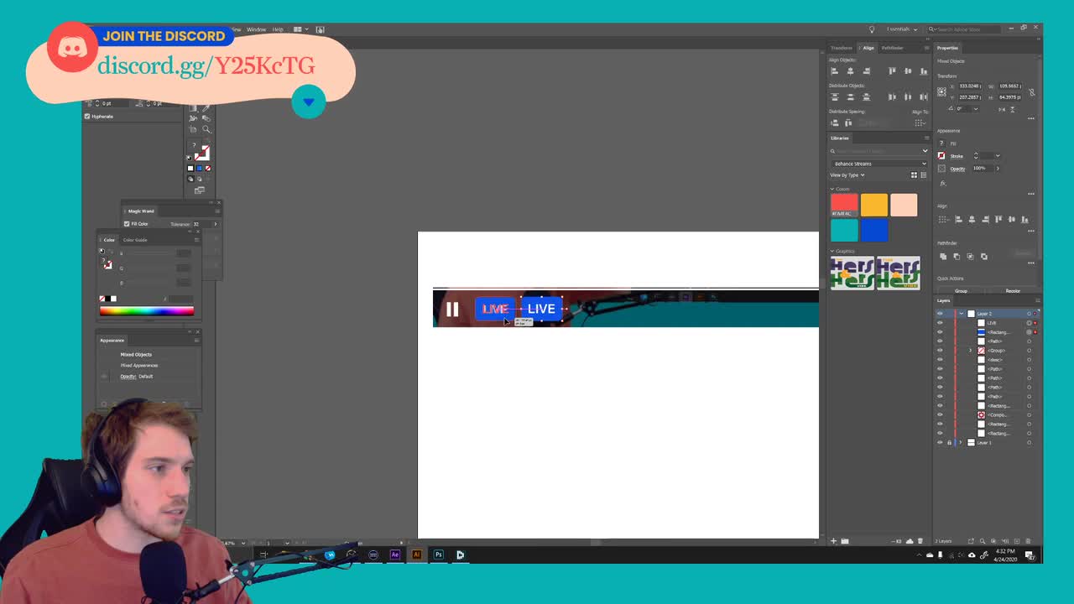The image size is (1074, 604).
Task: Click the Group quick action button
Action: [960, 291]
